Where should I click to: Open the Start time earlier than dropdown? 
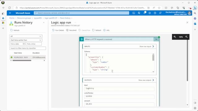coord(26,40)
